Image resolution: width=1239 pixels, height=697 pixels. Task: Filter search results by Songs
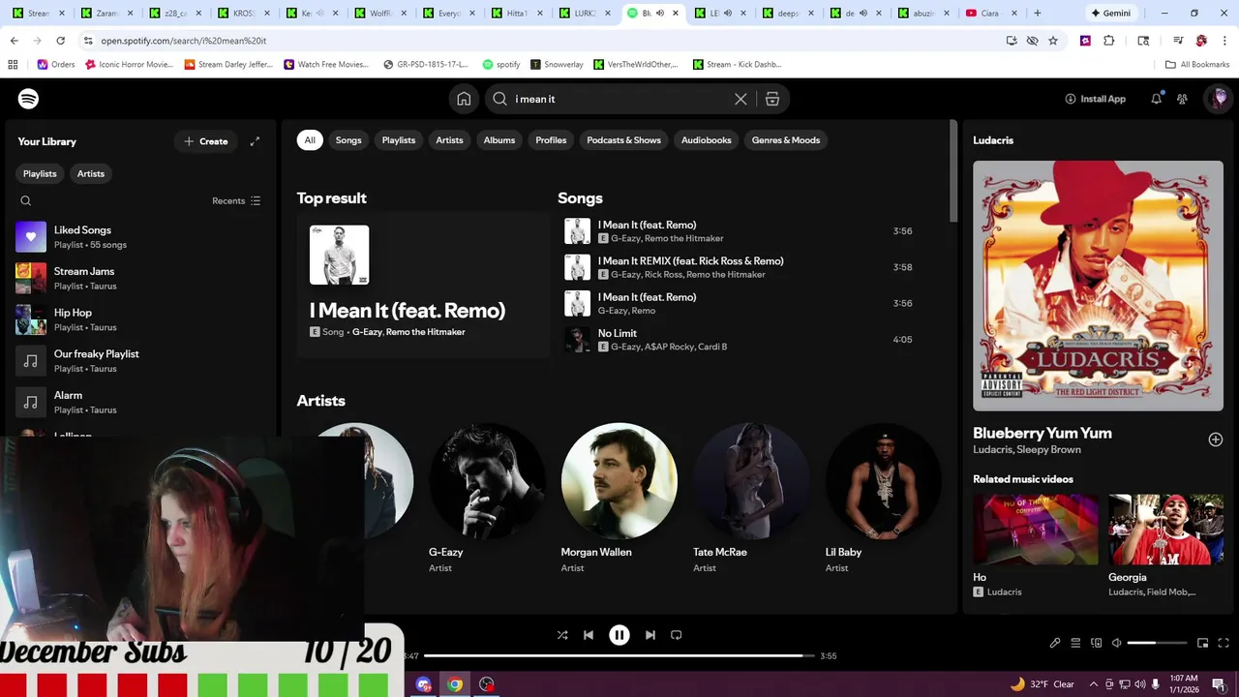pyautogui.click(x=348, y=140)
